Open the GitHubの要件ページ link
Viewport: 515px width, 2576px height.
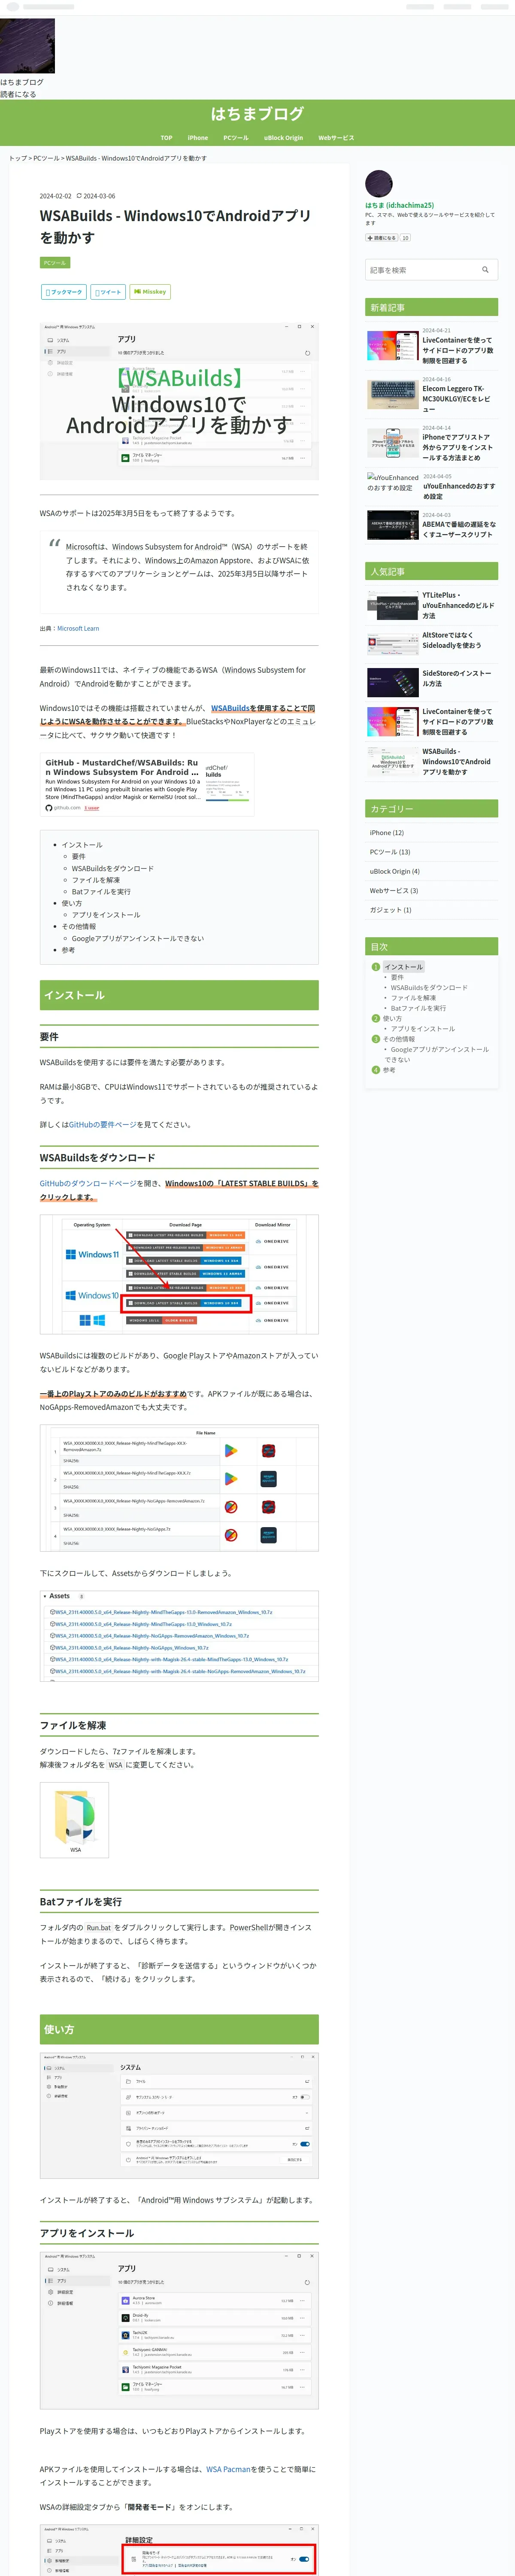pos(103,1125)
